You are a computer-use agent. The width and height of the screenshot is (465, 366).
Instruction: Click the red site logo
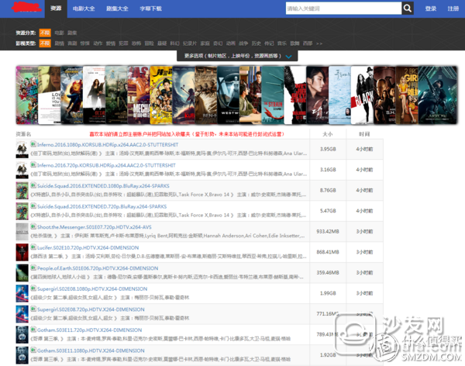(26, 7)
